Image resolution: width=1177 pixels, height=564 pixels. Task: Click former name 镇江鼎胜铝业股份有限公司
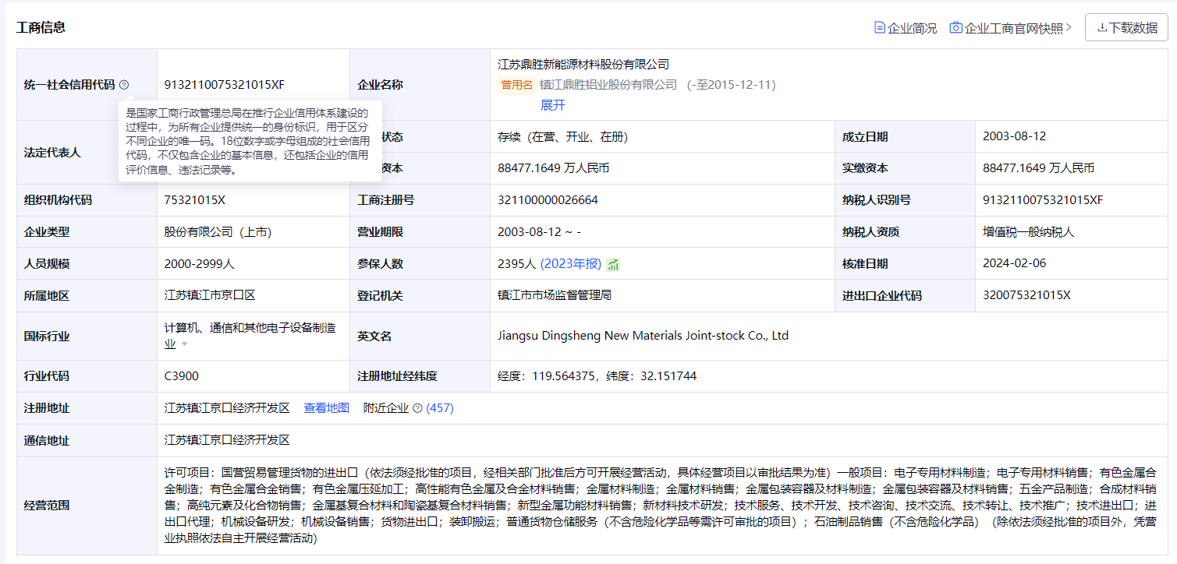pos(609,85)
